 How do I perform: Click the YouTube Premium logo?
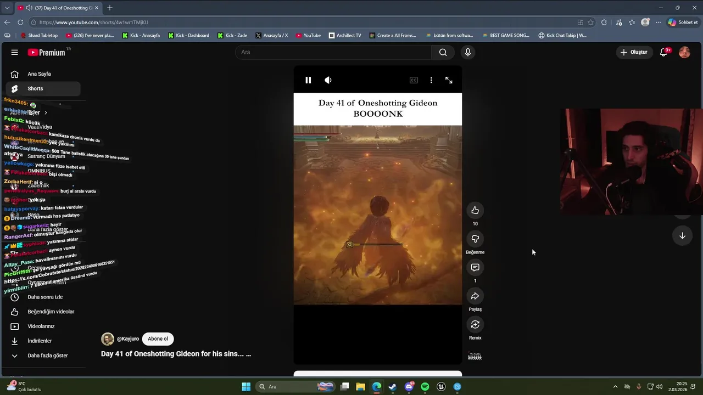point(47,52)
